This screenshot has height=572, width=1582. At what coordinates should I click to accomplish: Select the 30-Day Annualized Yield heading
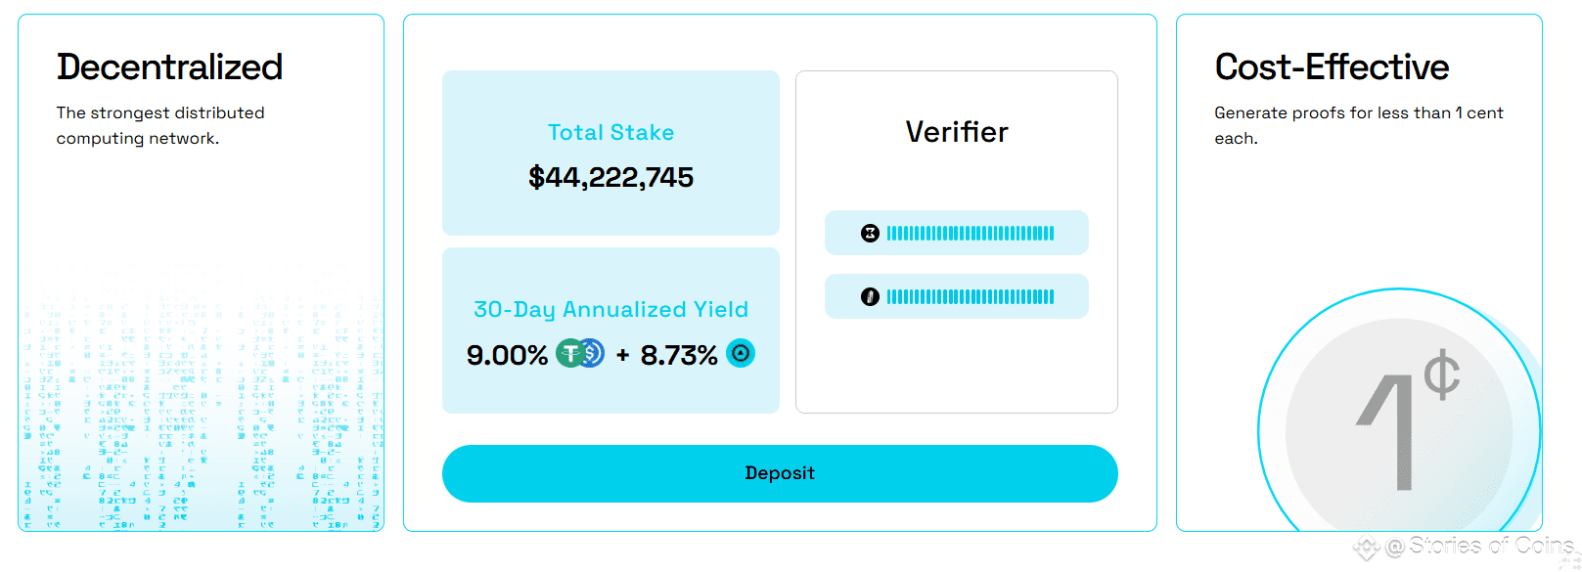610,309
